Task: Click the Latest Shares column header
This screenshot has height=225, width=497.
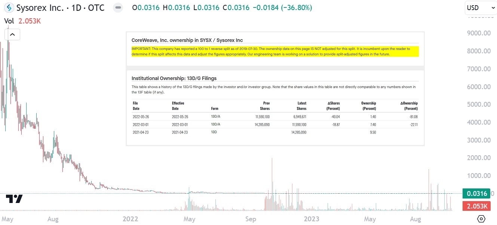Action: click(301, 106)
